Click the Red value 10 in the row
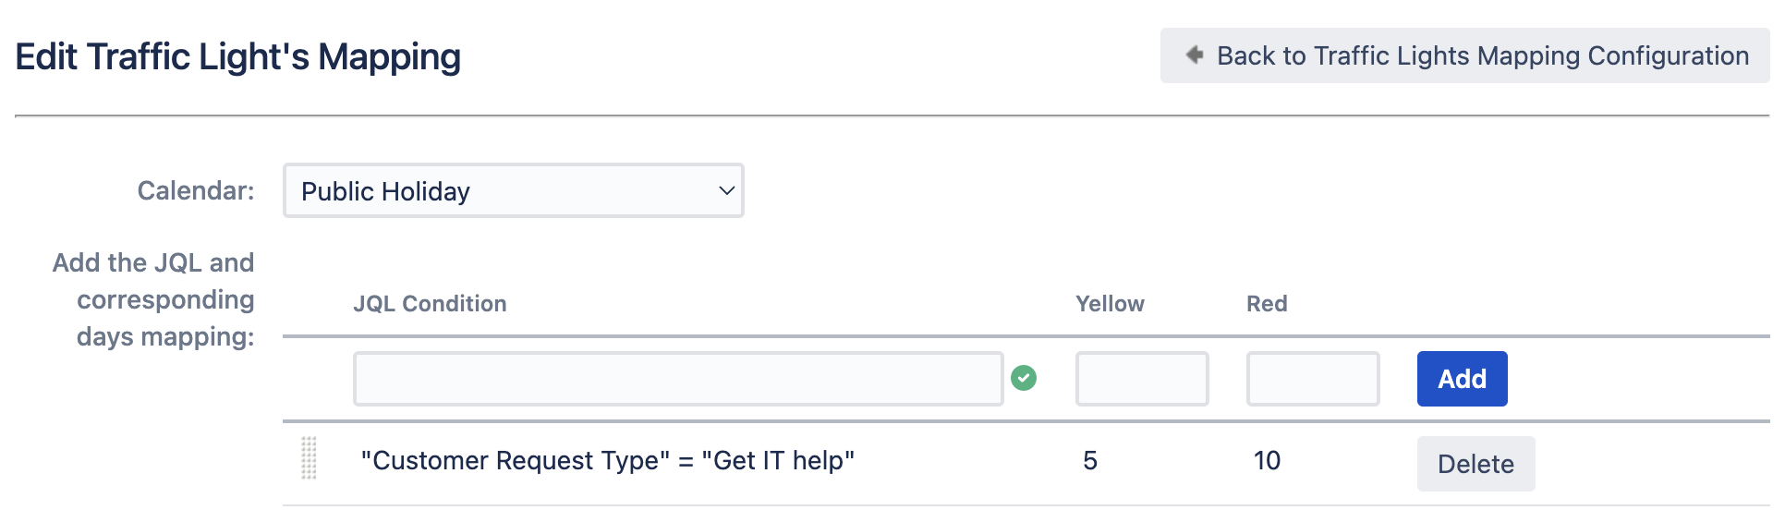Screen dimensions: 1785x510 tap(1267, 460)
